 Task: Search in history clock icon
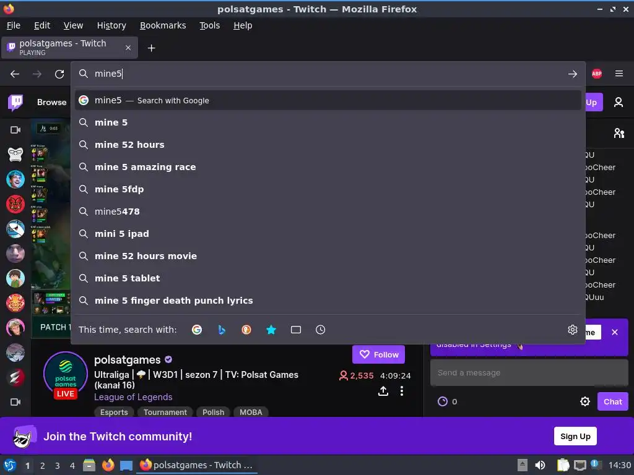tap(320, 330)
